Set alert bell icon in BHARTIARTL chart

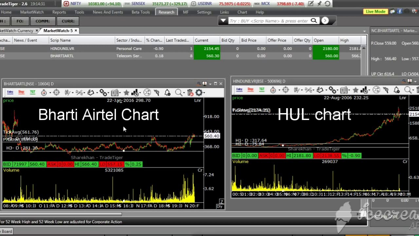point(167,93)
